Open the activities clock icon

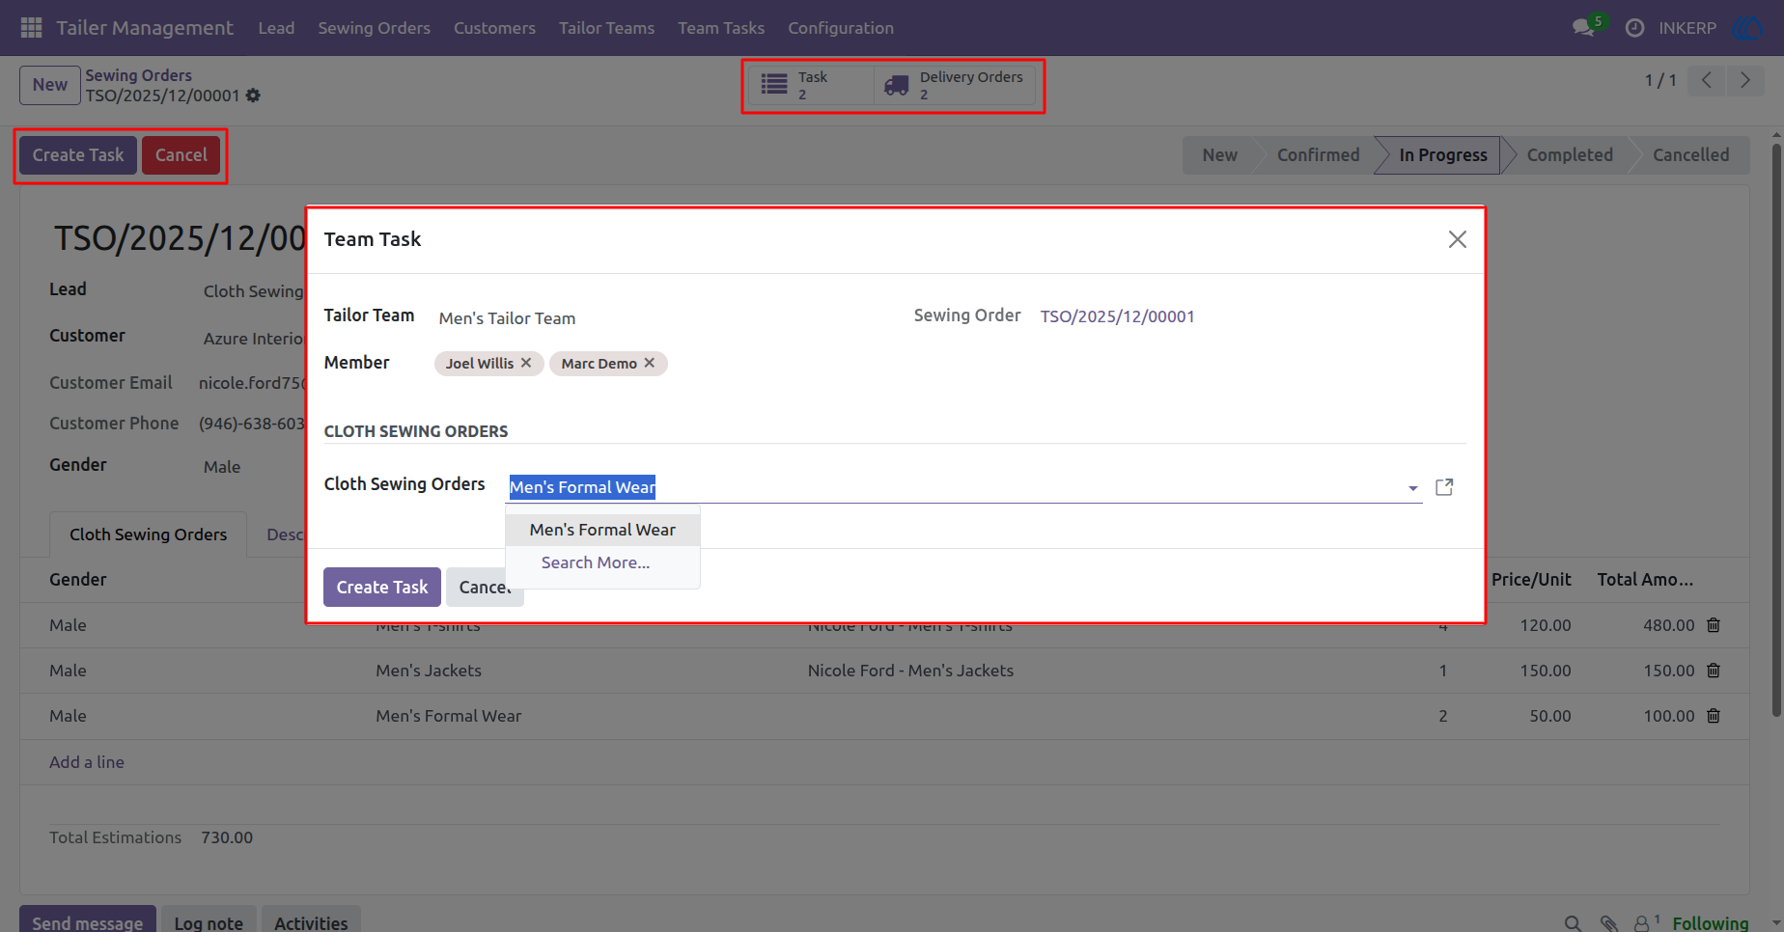pos(1634,28)
